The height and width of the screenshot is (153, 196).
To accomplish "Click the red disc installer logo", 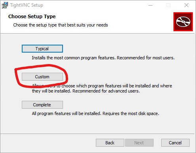I will click(x=183, y=22).
